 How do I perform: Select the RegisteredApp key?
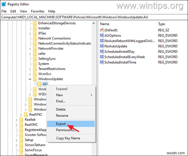35,130
